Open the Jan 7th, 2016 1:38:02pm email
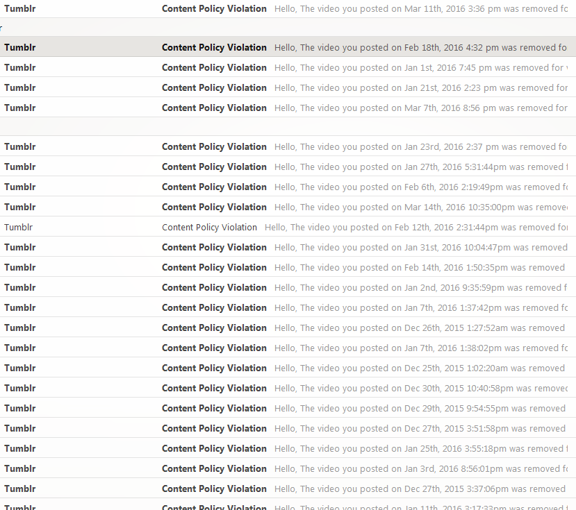The image size is (576, 510). (x=288, y=348)
